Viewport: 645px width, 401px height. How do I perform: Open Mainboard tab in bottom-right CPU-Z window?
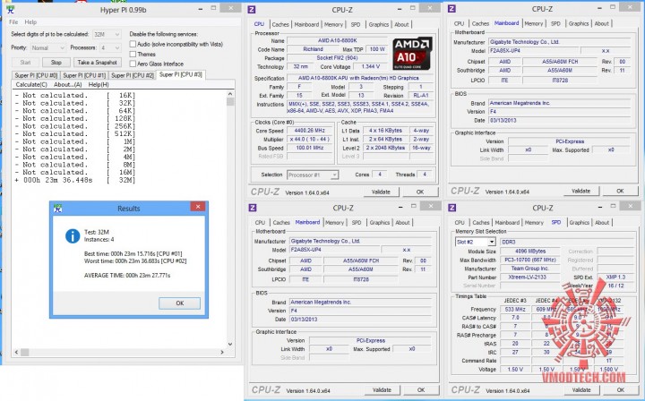tap(507, 223)
